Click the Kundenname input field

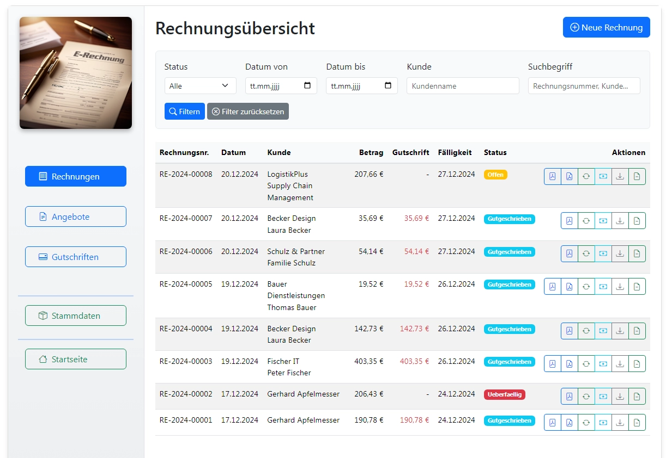tap(462, 85)
